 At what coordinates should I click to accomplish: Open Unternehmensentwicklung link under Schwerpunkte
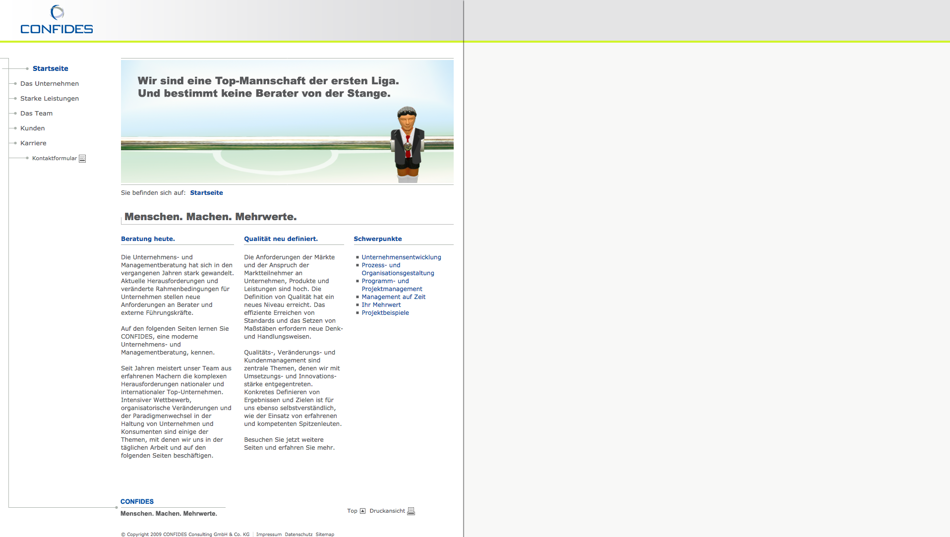(x=401, y=257)
